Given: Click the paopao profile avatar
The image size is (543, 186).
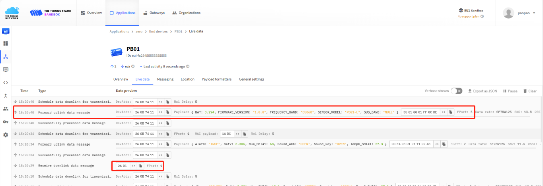Looking at the screenshot, I should coord(508,13).
